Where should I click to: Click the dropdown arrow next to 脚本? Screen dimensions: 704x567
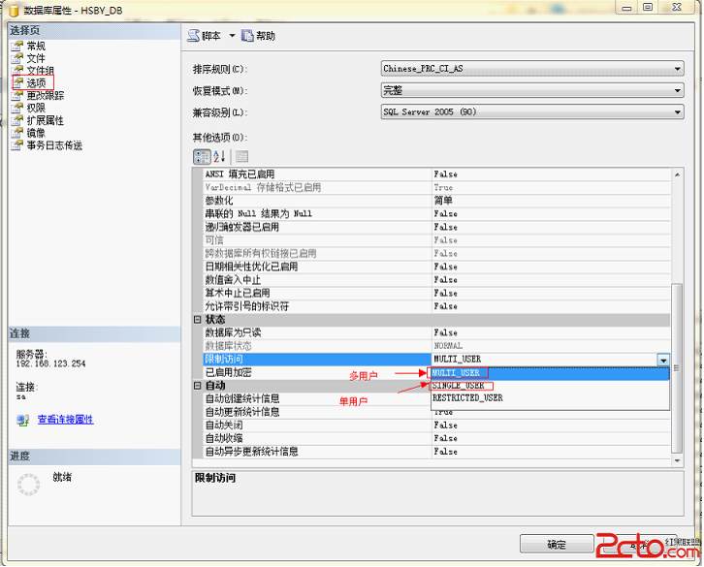pos(233,36)
